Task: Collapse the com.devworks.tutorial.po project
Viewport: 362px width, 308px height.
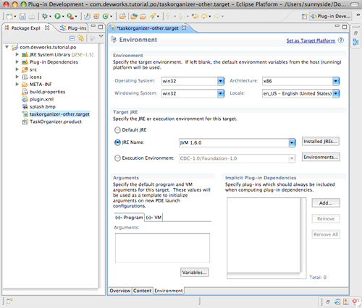Action: coord(7,47)
